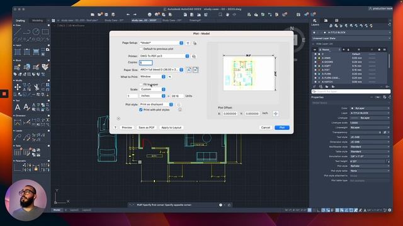Screen dimensions: 403x226
Task: Enable Default to previous plot checkbox
Action: (141, 49)
